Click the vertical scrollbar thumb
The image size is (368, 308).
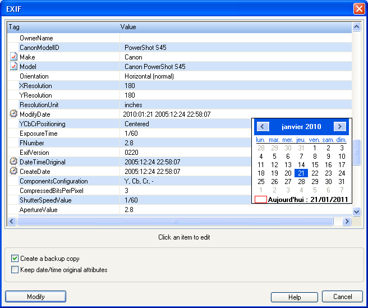coord(356,153)
